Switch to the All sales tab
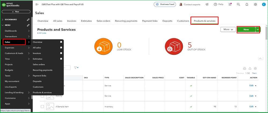 pyautogui.click(x=58, y=21)
